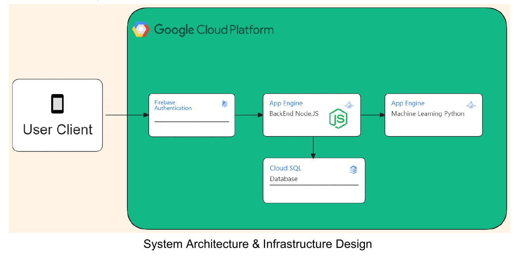This screenshot has width=515, height=257.
Task: Click the System Architecture & Infrastructure Design title
Action: [x=257, y=244]
